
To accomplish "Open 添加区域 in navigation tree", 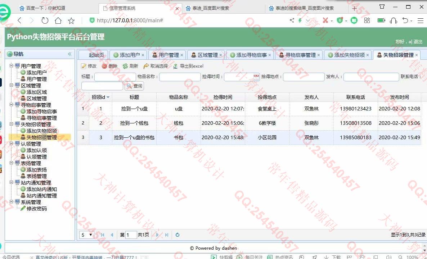I will tap(36, 92).
